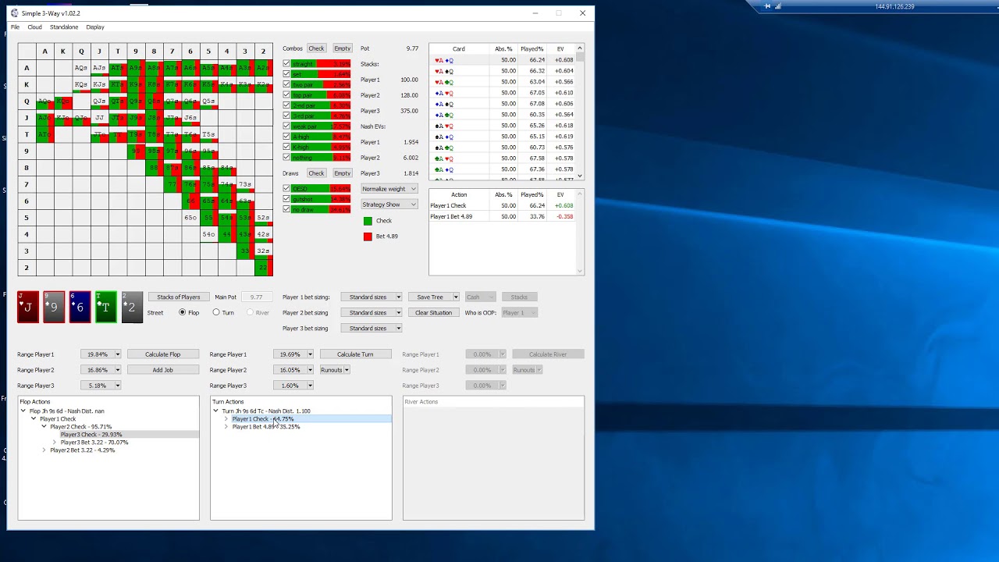Disable the A-high checkbox
The height and width of the screenshot is (562, 999).
(x=286, y=137)
